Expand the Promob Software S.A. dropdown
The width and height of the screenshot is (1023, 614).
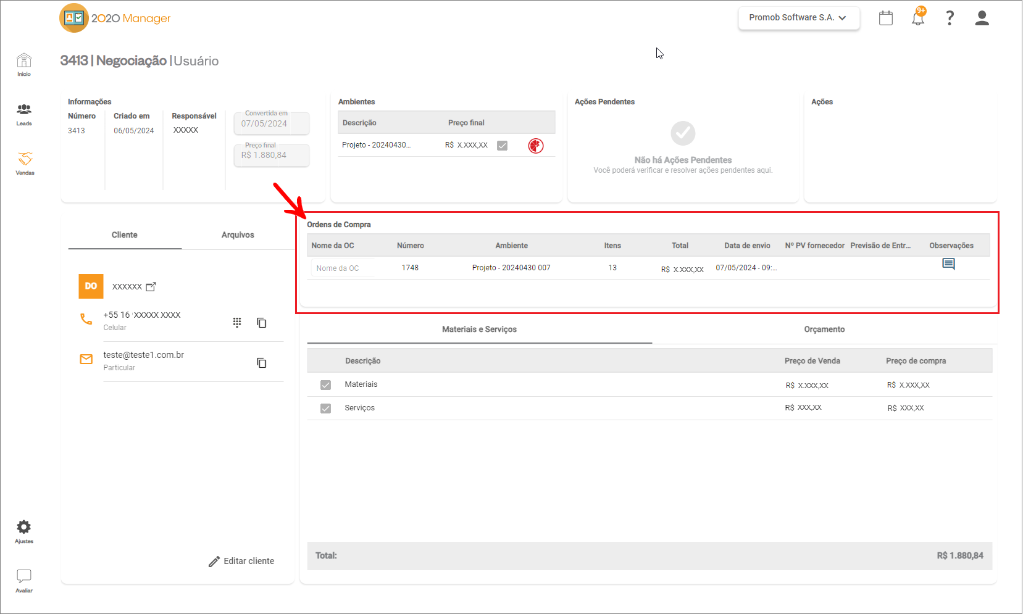[x=798, y=18]
